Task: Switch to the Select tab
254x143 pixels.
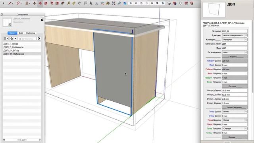Action: (x=12, y=33)
